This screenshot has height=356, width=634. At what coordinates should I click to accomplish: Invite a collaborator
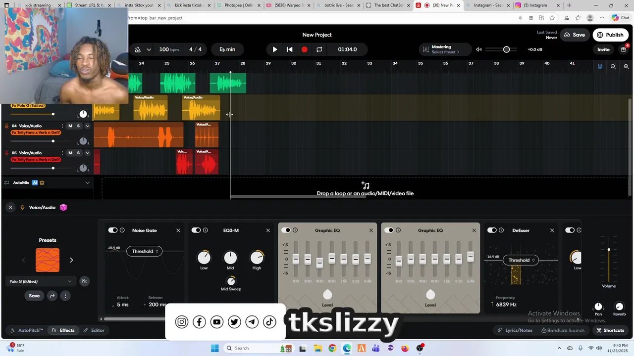point(603,49)
